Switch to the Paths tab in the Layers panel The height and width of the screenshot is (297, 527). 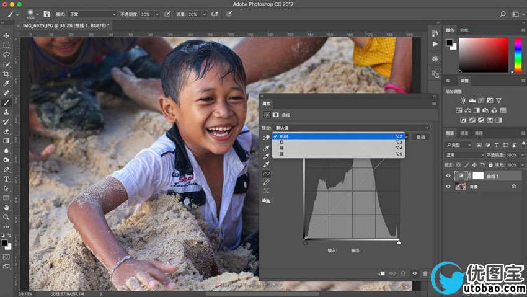(479, 133)
